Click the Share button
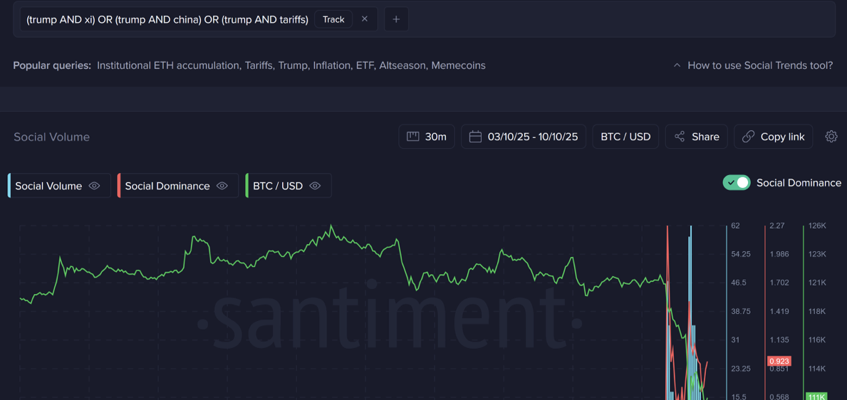847x400 pixels. [x=696, y=137]
